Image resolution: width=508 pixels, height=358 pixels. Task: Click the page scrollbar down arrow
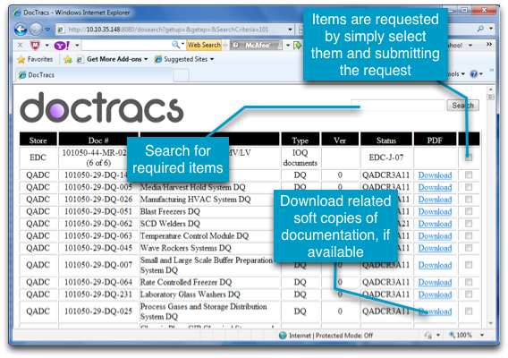(x=490, y=323)
